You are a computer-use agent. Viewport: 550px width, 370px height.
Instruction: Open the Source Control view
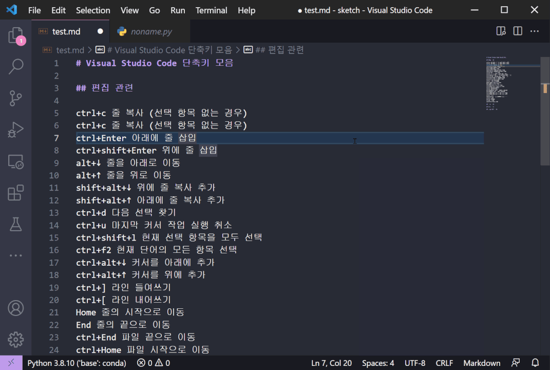click(16, 98)
